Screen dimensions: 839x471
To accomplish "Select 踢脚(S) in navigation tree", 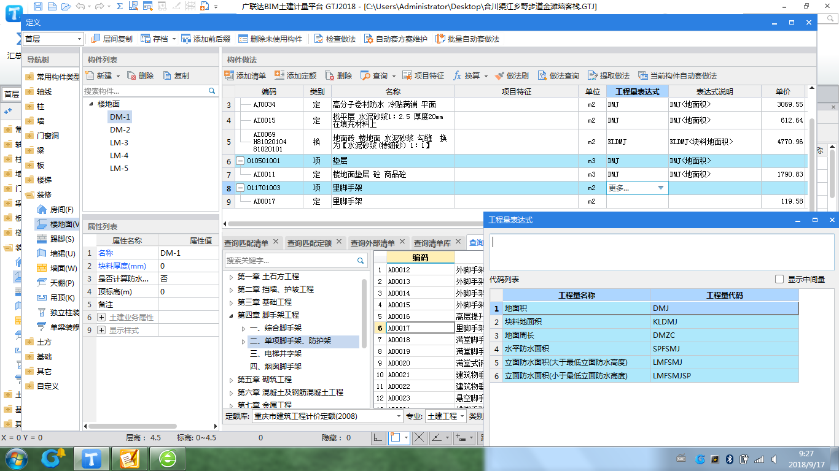I will tap(55, 239).
